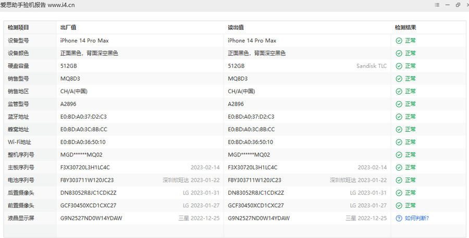This screenshot has height=238, width=469.
Task: Click green check icon in 销售型号 row
Action: [x=399, y=79]
